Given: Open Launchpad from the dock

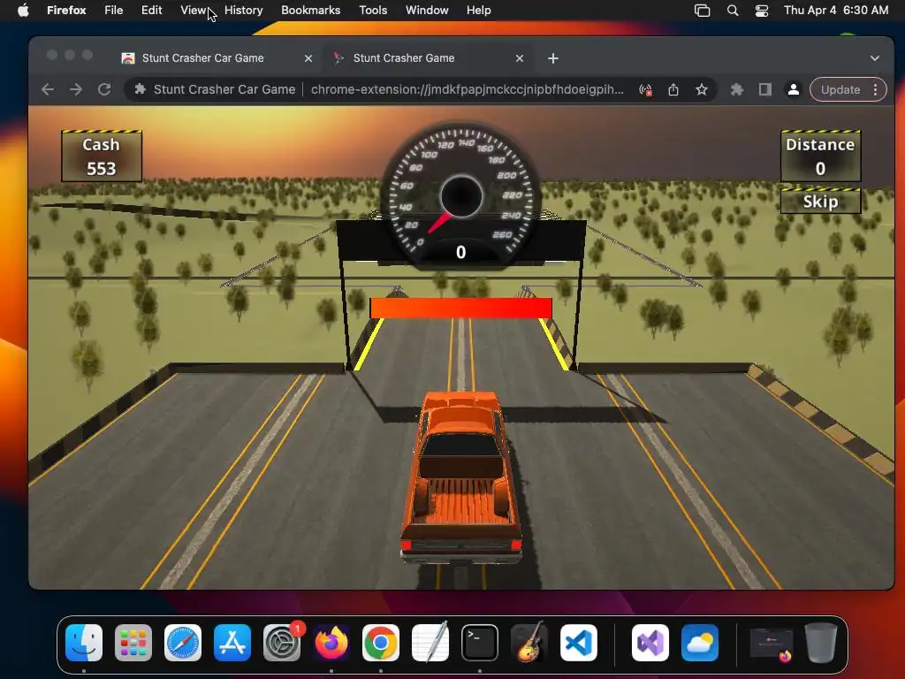Looking at the screenshot, I should [x=133, y=643].
